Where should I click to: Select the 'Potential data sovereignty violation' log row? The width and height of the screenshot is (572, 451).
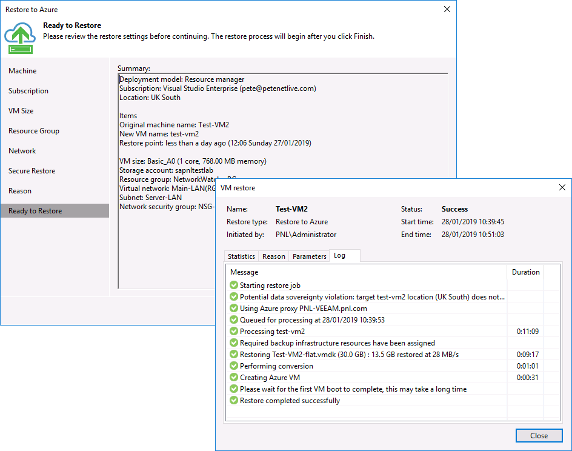point(393,297)
